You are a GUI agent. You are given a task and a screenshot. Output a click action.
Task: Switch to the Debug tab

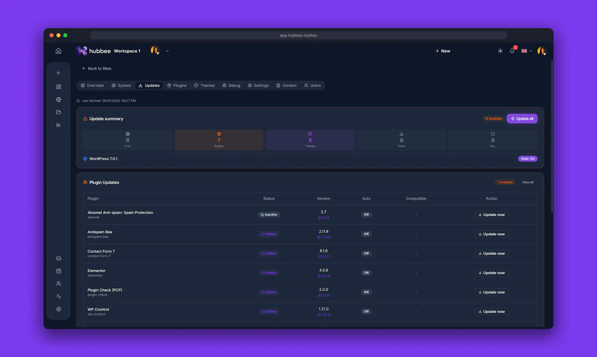click(x=231, y=85)
